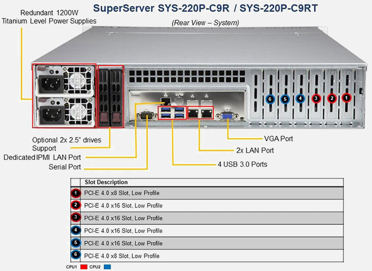Click the upper power supply AC socket

pyautogui.click(x=51, y=83)
